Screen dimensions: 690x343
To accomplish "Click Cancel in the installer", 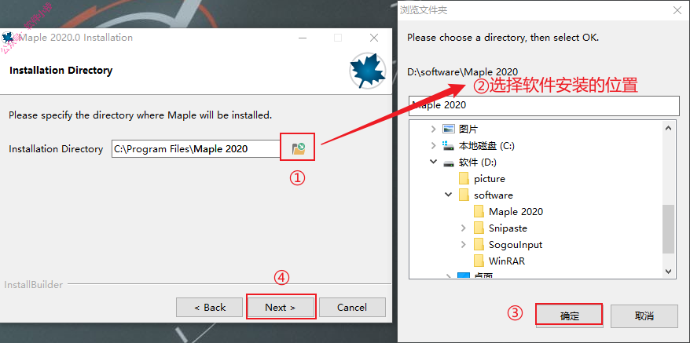I will 352,307.
